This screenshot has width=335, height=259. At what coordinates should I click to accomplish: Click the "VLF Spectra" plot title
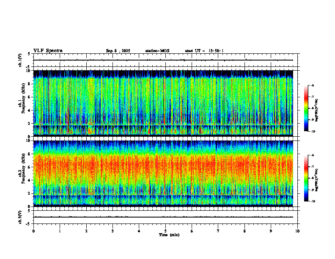pos(48,51)
